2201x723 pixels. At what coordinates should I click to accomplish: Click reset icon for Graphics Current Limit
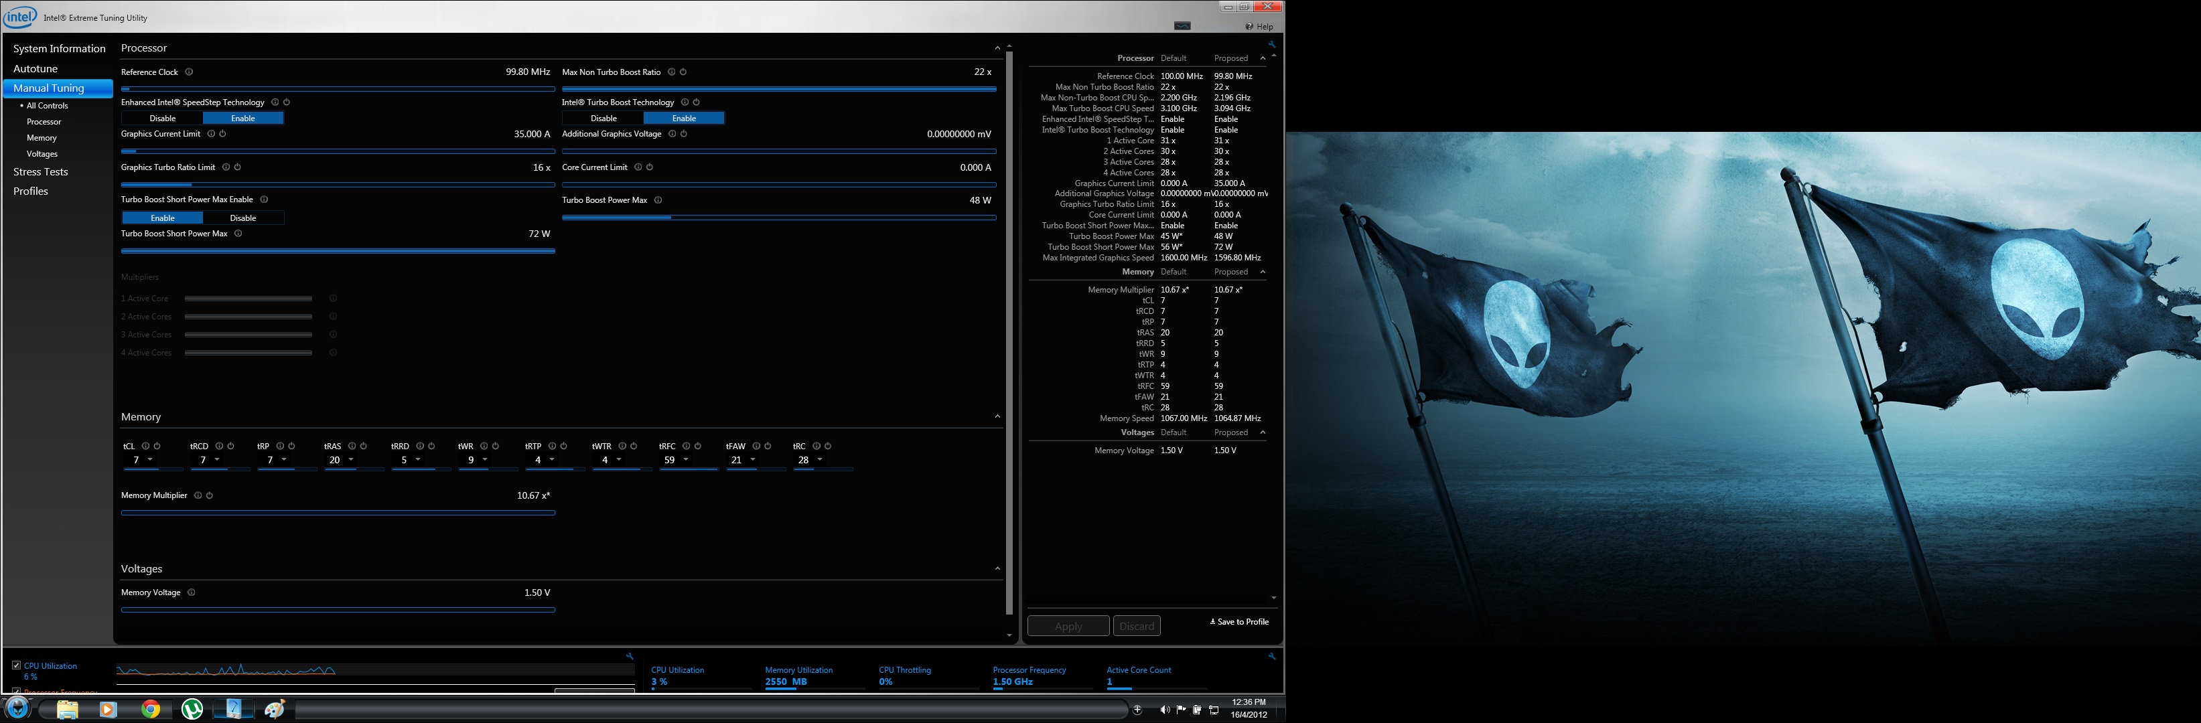point(223,134)
